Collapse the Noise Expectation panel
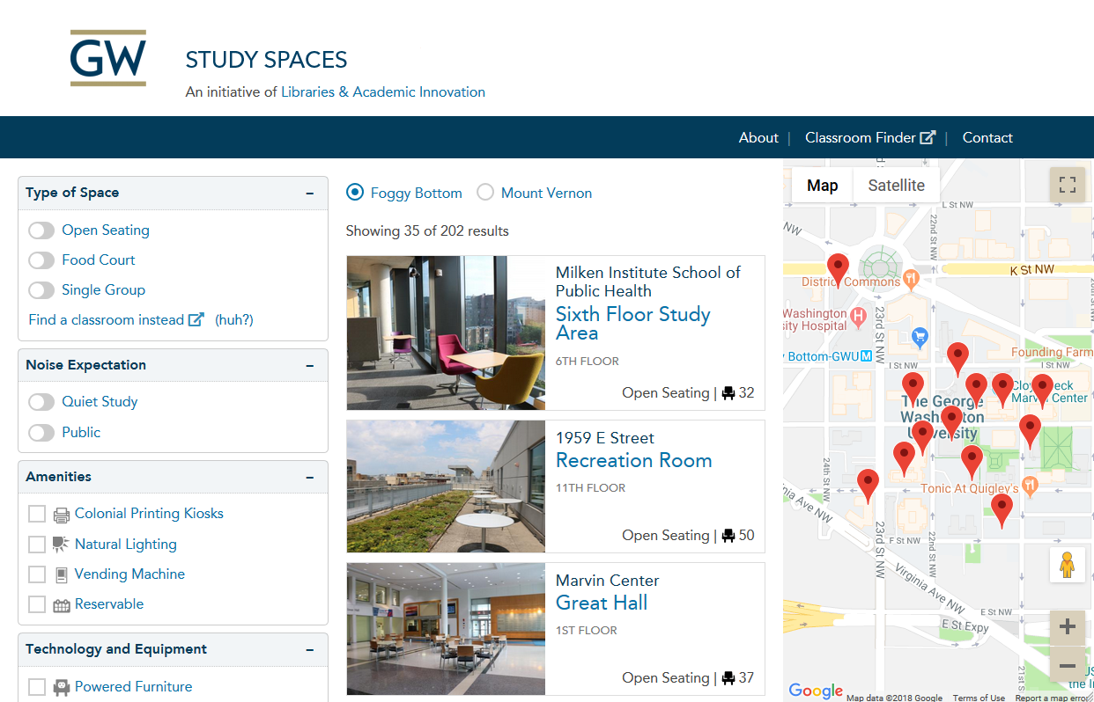 (310, 365)
